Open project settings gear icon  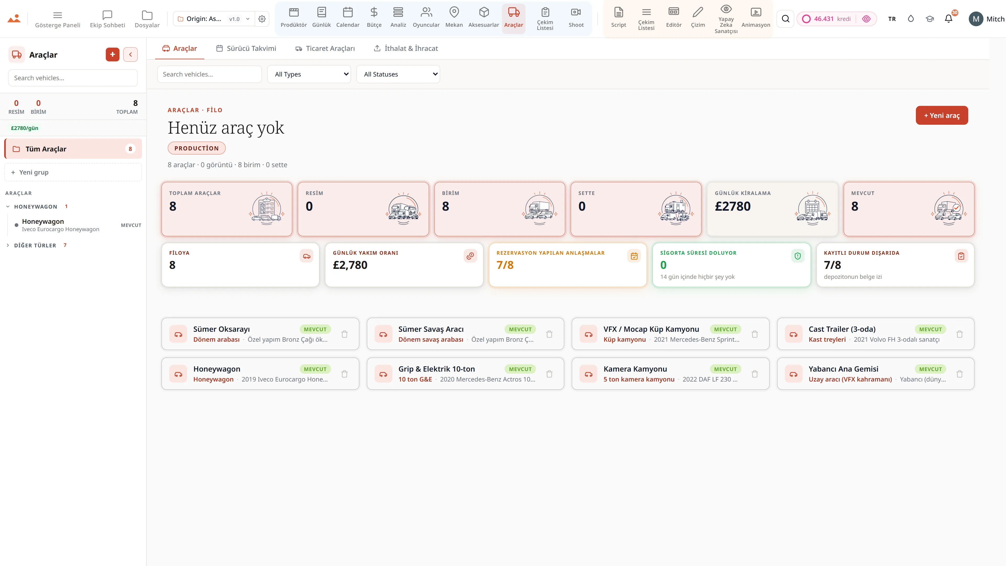[262, 19]
